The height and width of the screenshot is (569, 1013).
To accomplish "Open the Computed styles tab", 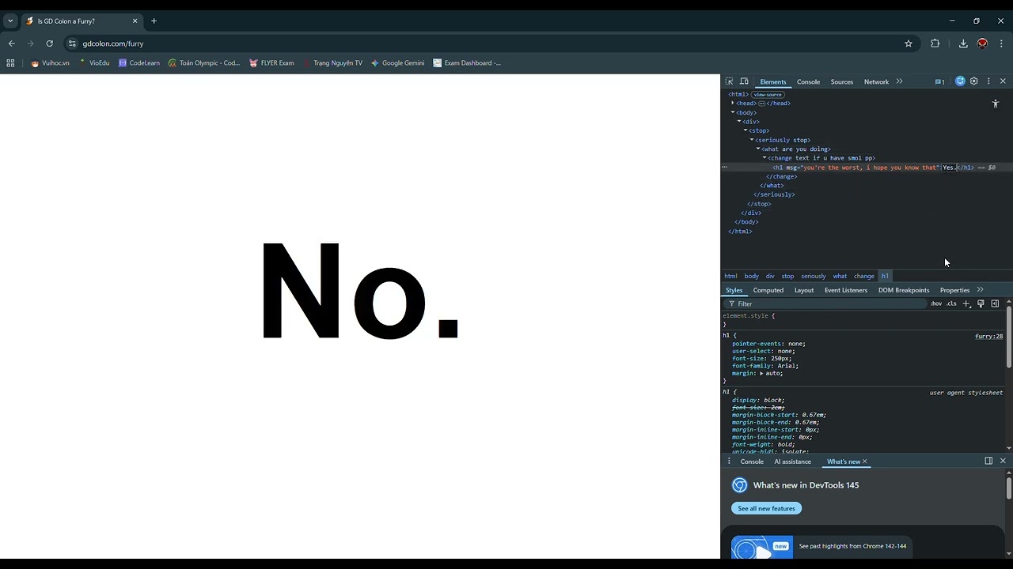I will coord(768,290).
